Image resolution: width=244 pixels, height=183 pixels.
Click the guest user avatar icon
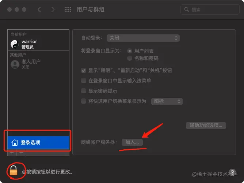point(15,64)
